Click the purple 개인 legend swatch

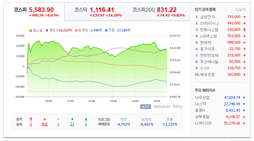(47, 31)
